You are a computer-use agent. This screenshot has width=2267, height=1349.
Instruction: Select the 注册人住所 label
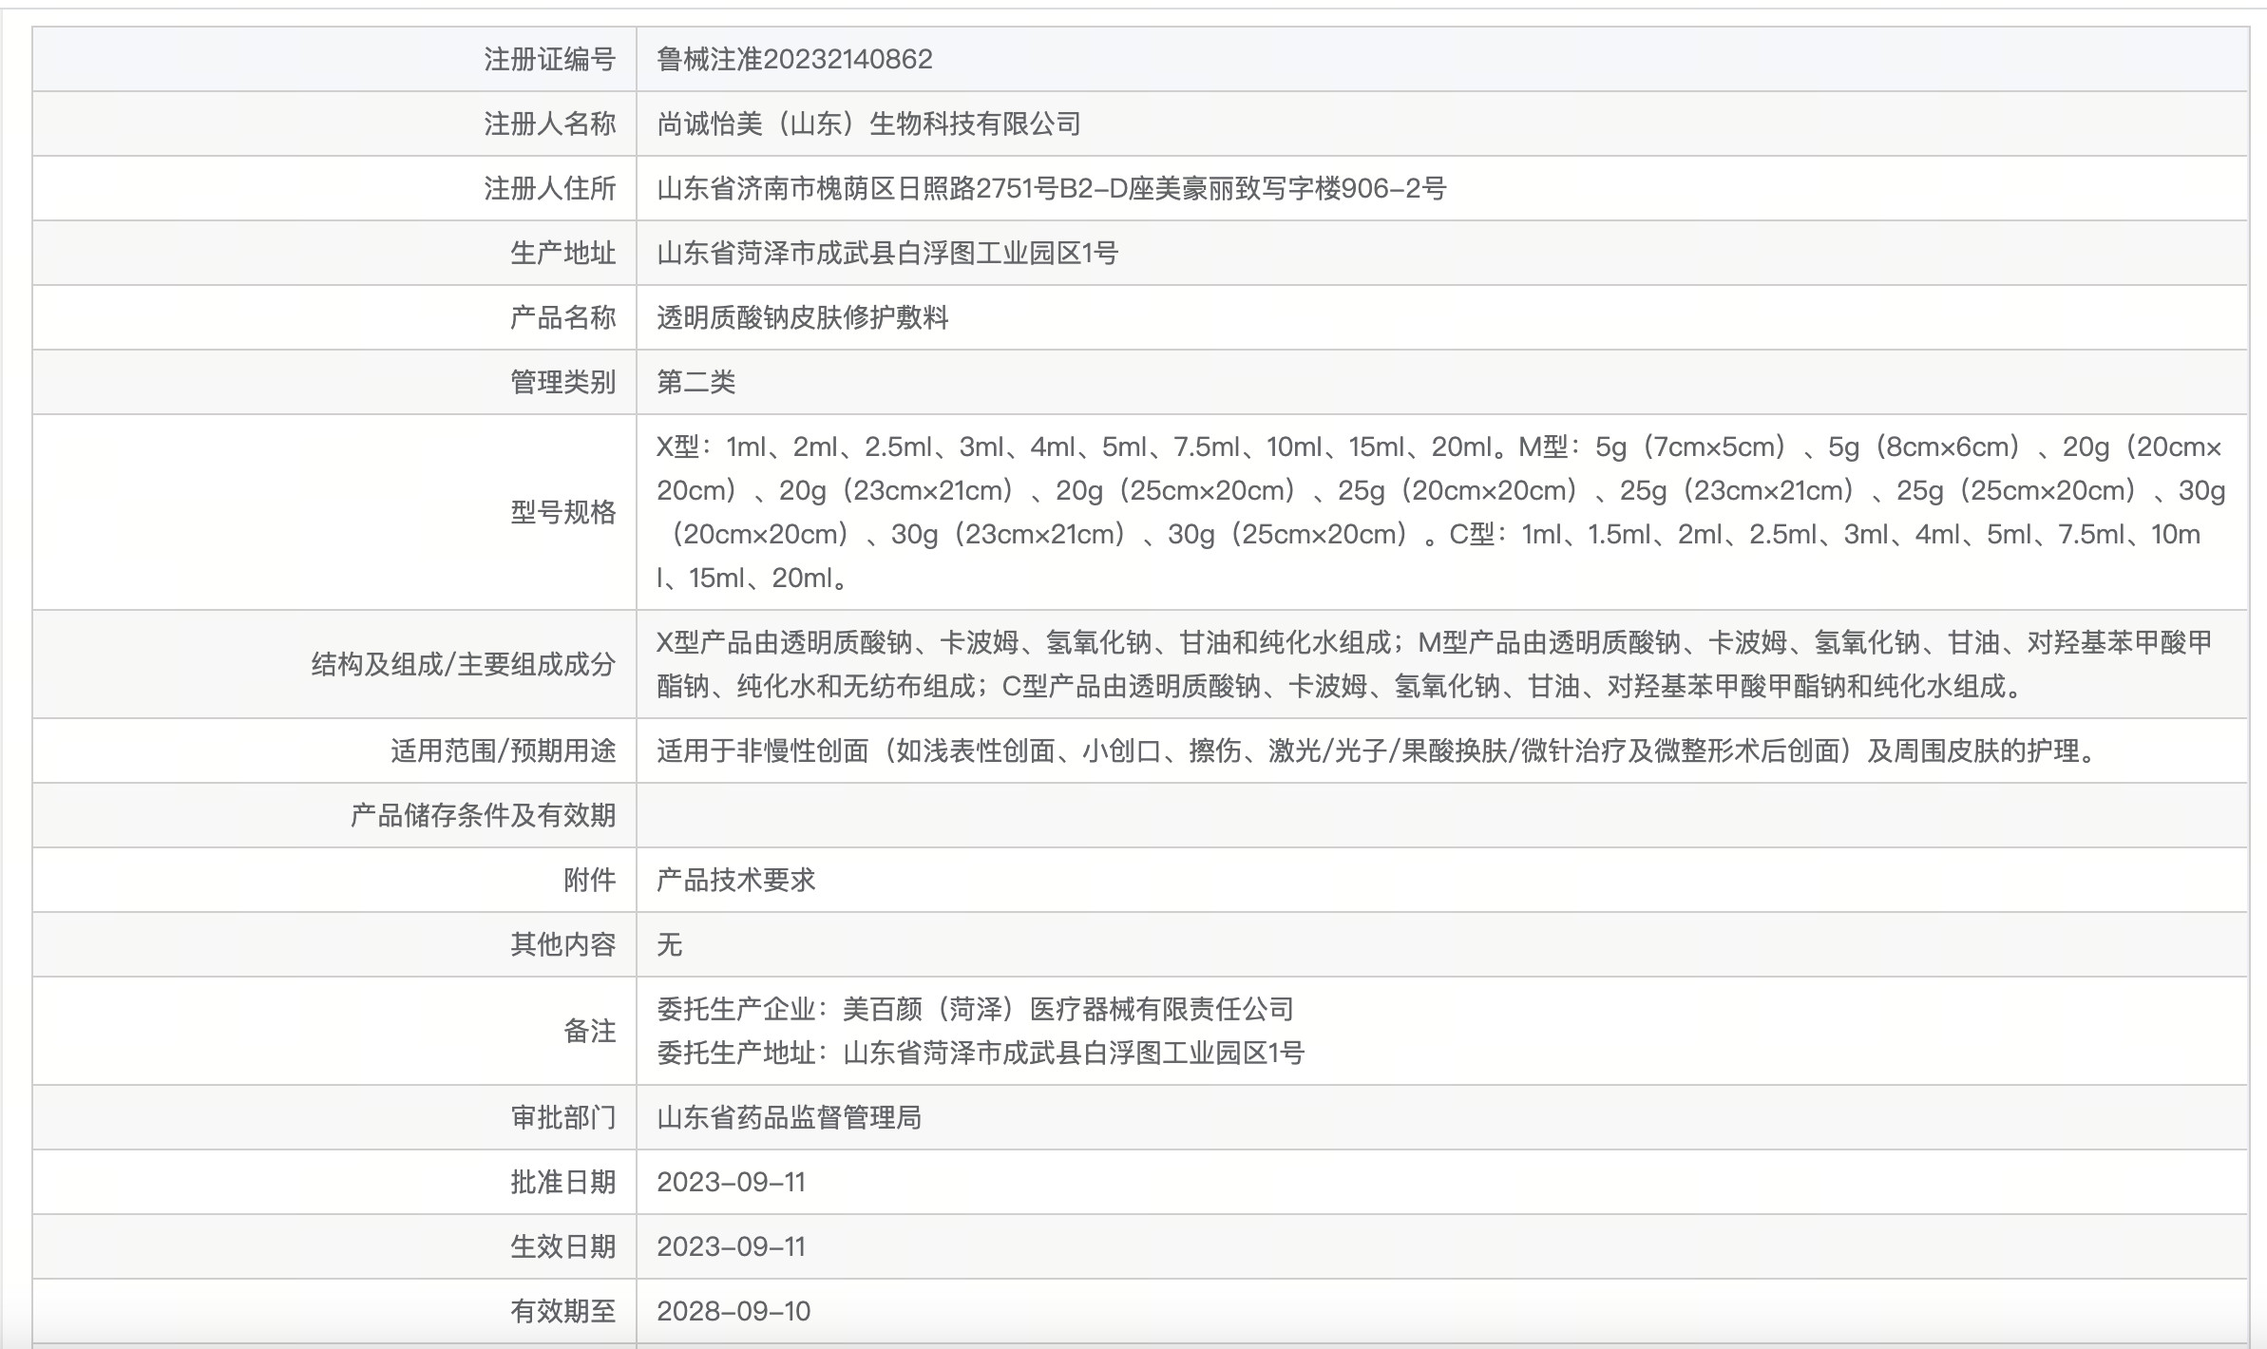(x=550, y=188)
